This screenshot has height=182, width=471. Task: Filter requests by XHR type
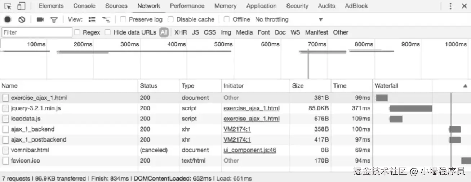(x=181, y=32)
